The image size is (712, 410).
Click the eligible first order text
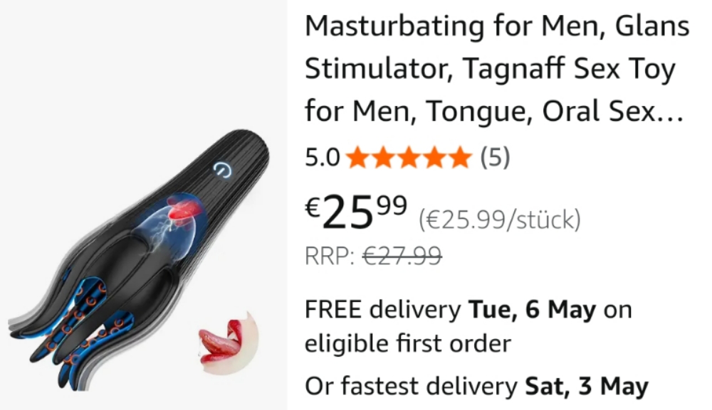pos(408,343)
